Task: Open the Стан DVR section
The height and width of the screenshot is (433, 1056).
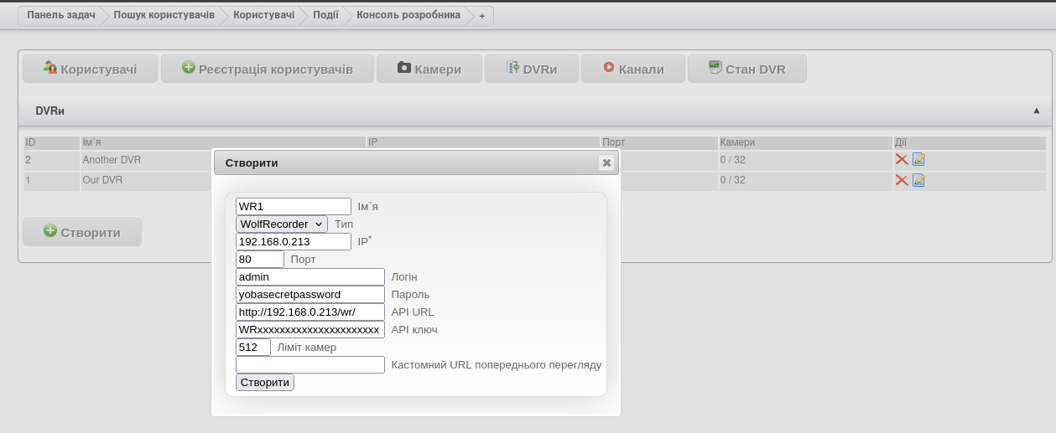Action: (746, 70)
